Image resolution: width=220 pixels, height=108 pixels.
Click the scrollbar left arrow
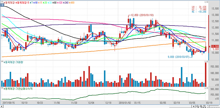2,106
